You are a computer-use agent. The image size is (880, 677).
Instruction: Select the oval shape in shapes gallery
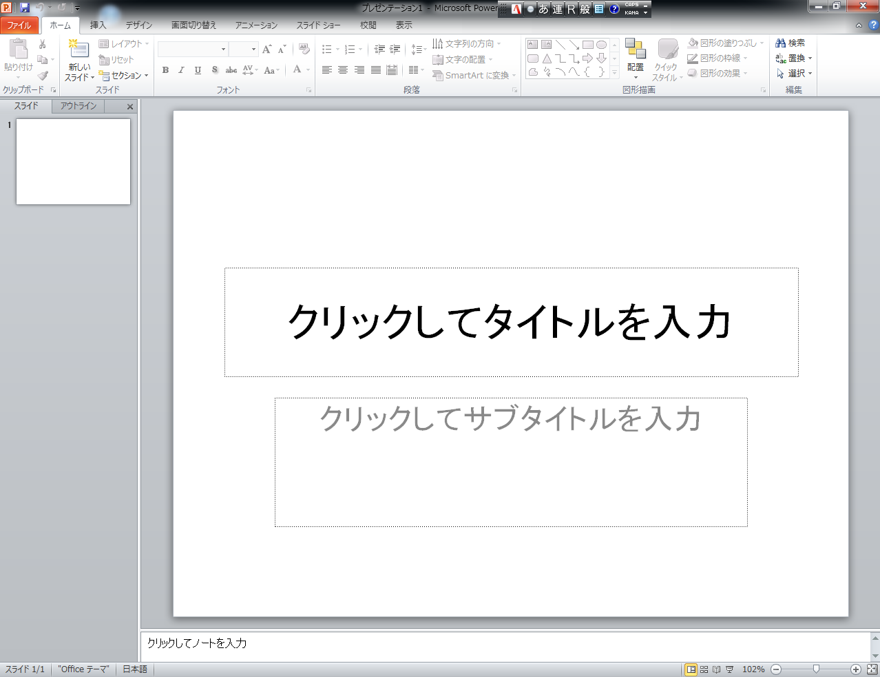[601, 45]
